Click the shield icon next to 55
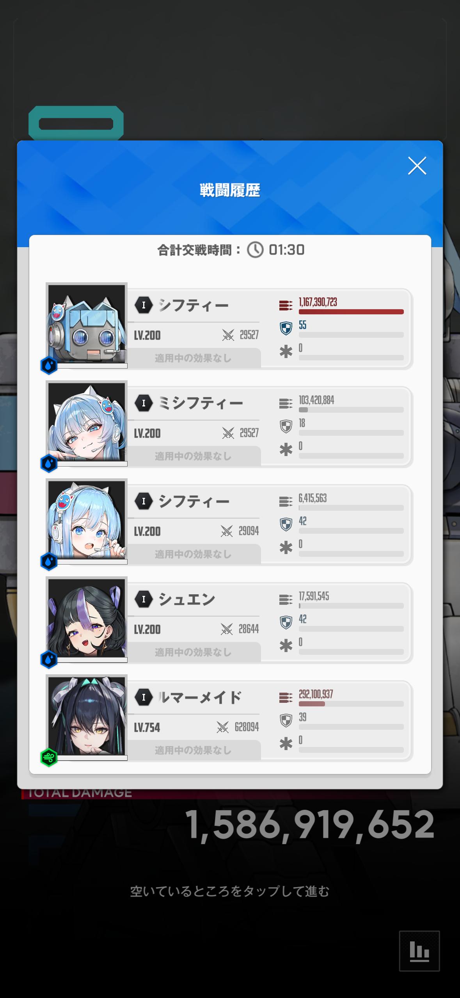This screenshot has width=460, height=998. (x=286, y=328)
